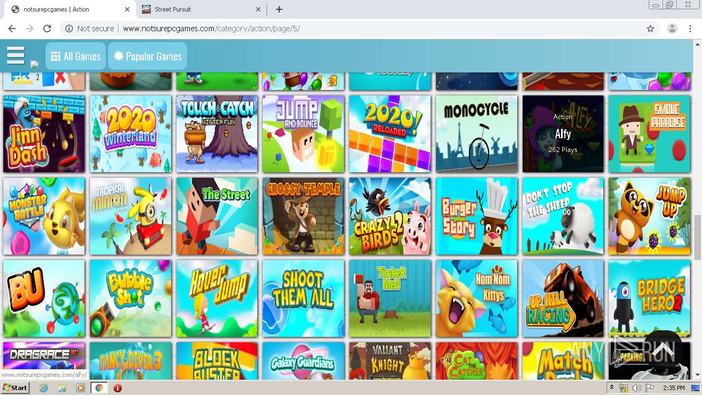Select the notsurepcgames Action tab
702x395 pixels.
70,9
